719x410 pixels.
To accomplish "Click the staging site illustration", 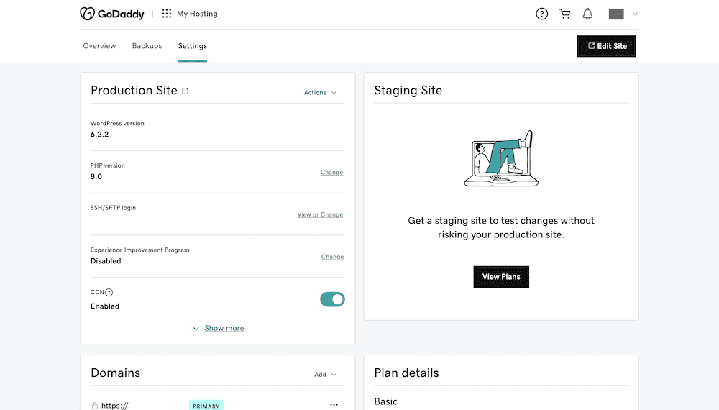I will [501, 158].
